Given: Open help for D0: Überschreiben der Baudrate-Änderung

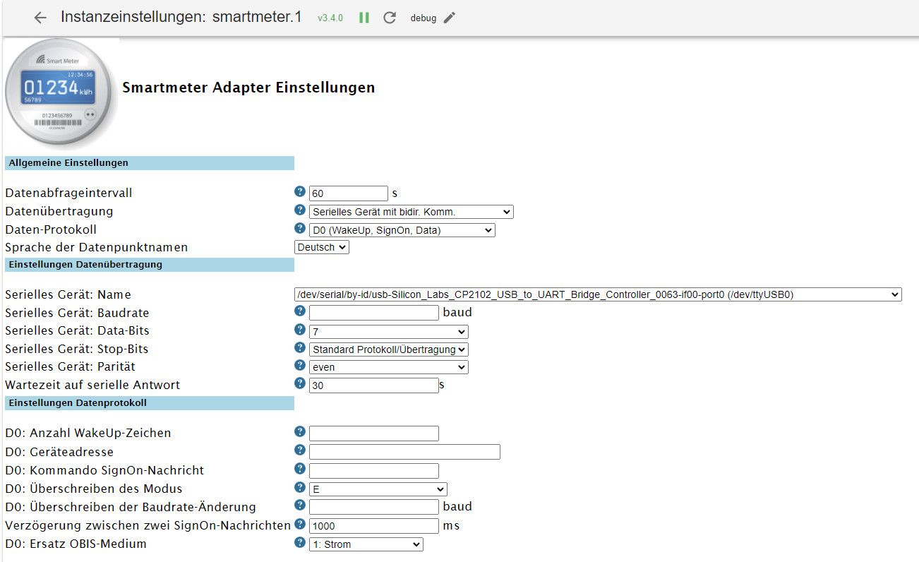Looking at the screenshot, I should point(300,505).
